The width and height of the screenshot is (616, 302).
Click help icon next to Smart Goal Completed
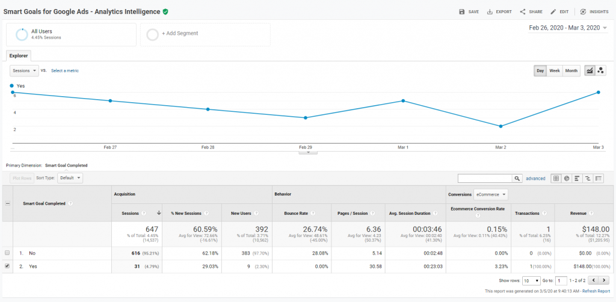70,203
